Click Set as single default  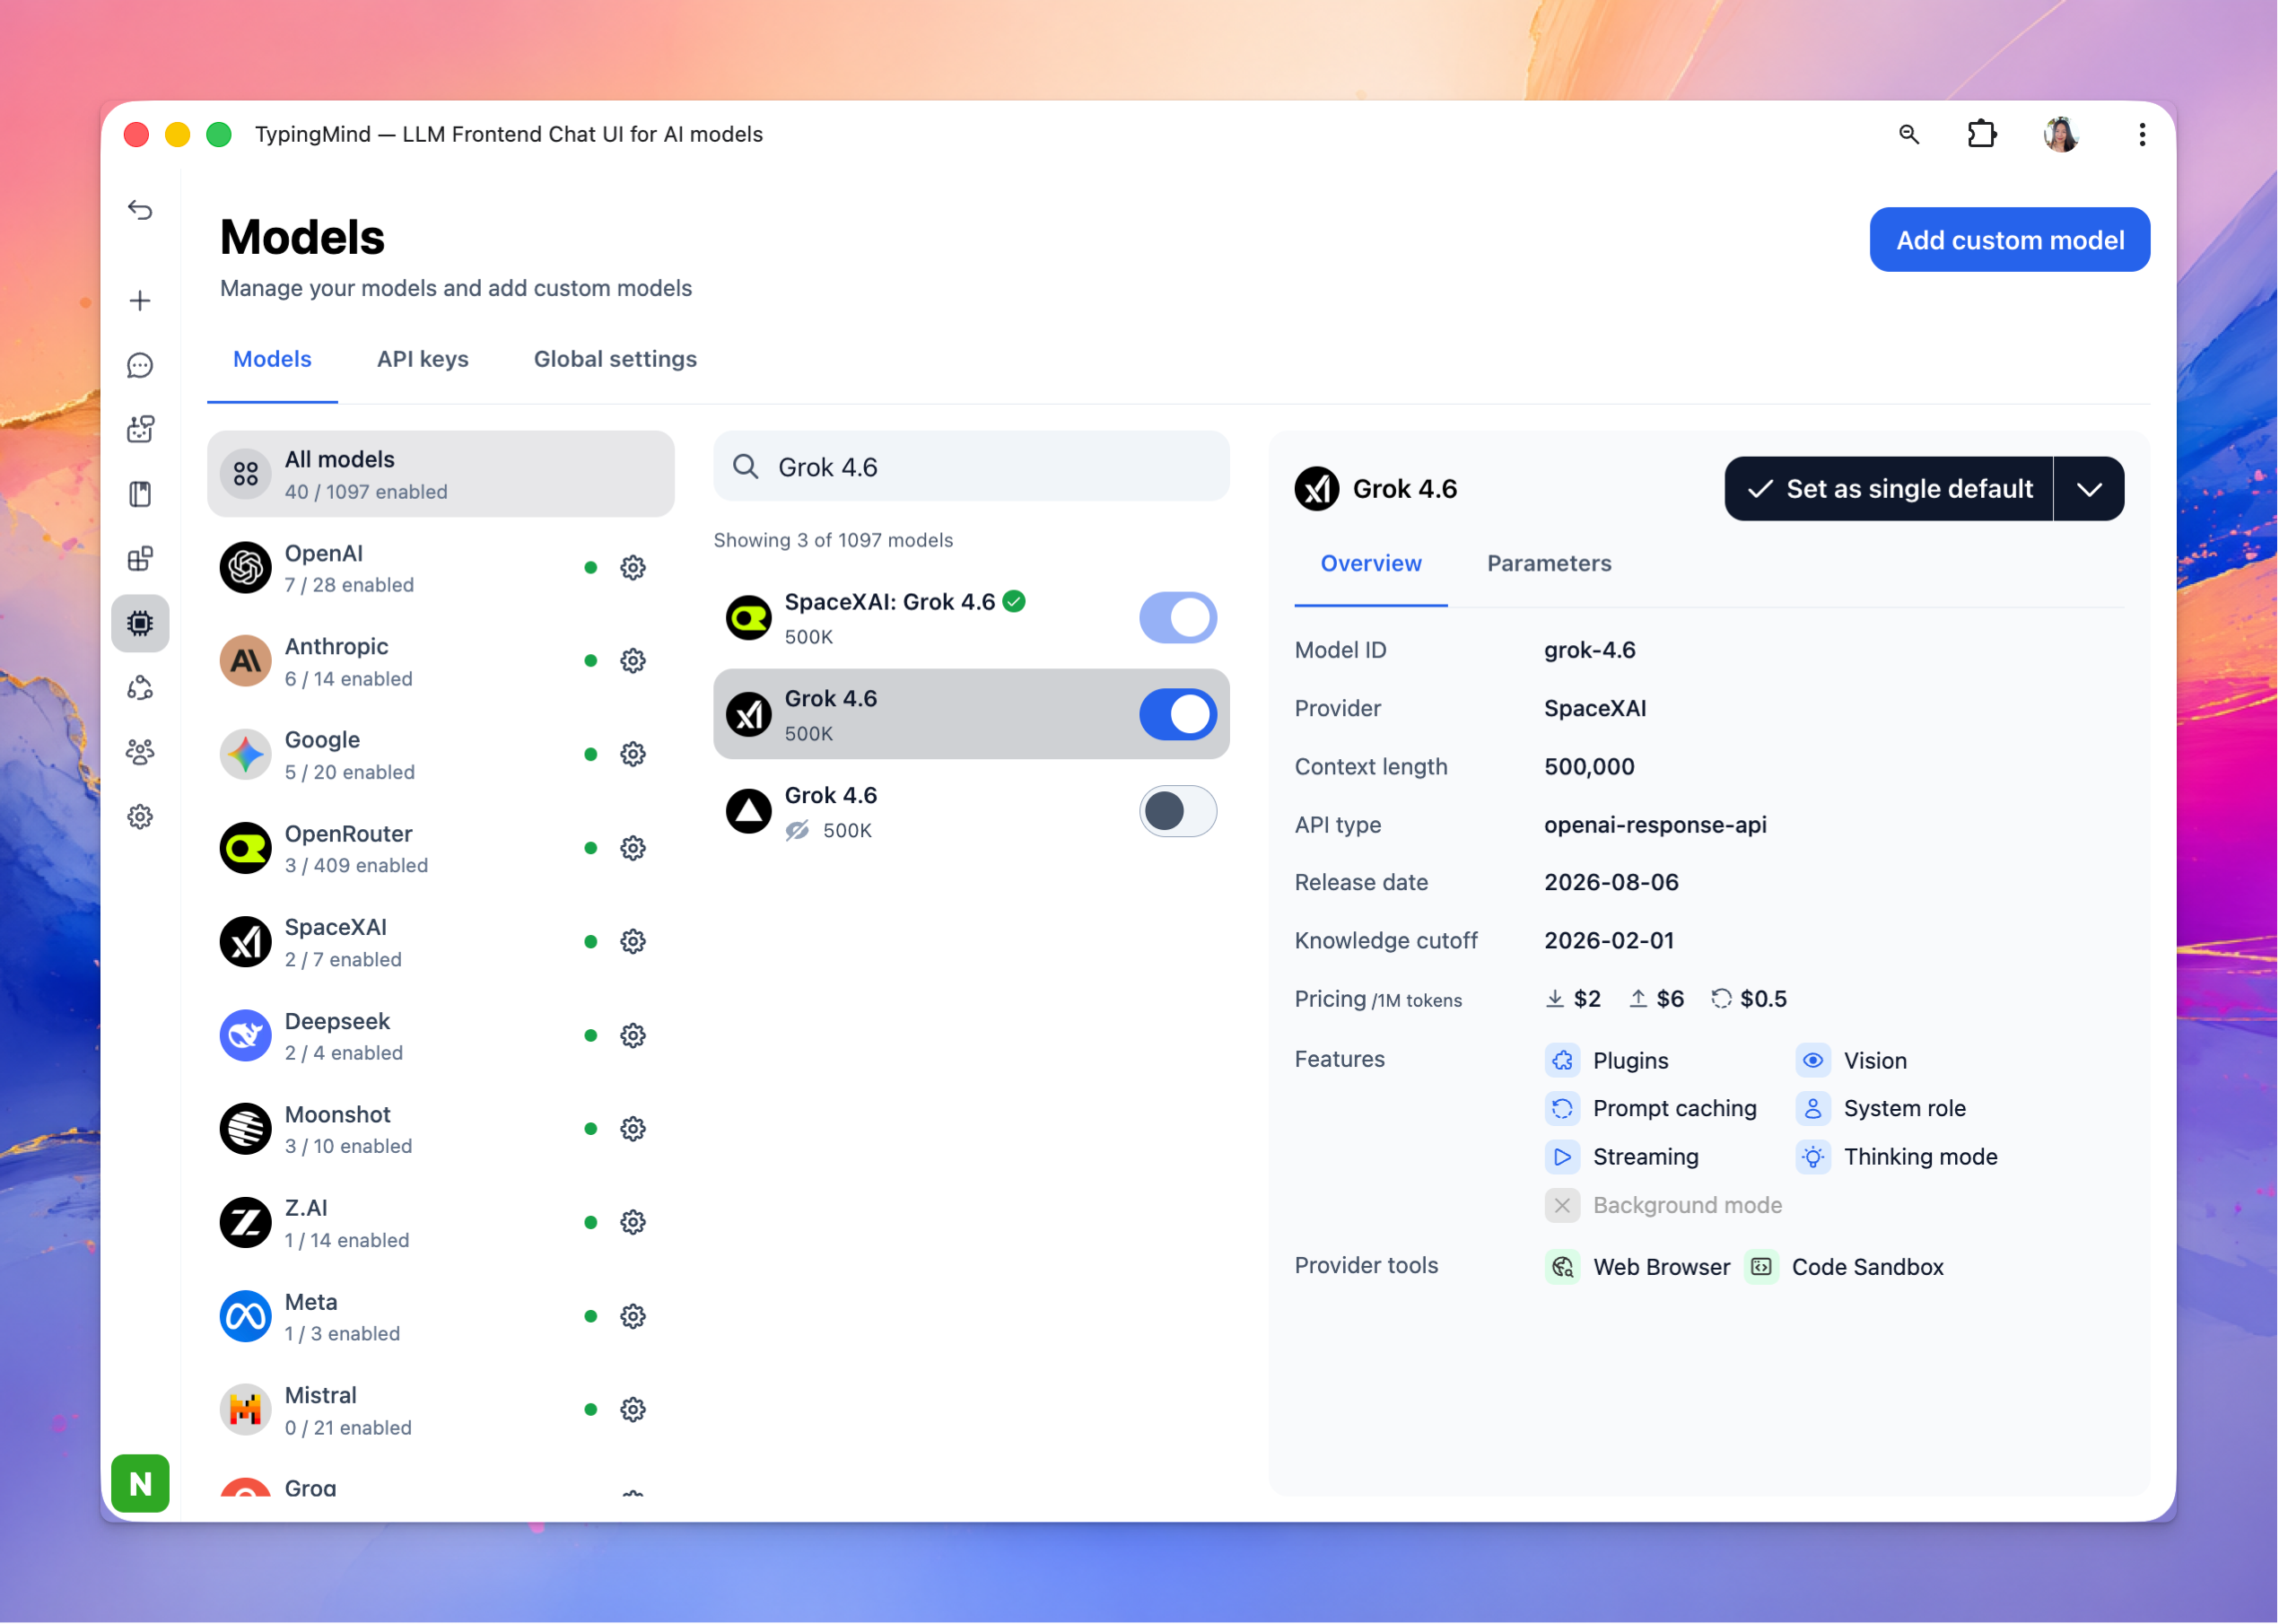[1889, 489]
